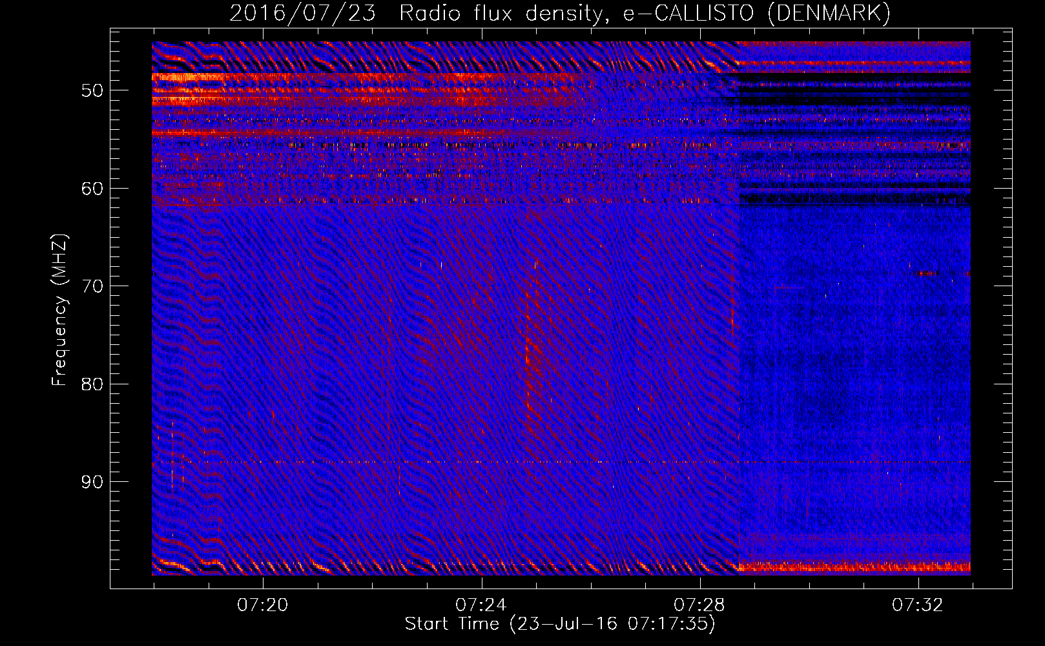Click the 07:32 time tick label

coord(917,605)
